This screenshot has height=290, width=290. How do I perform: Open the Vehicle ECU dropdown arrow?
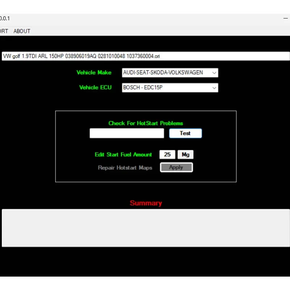click(214, 88)
